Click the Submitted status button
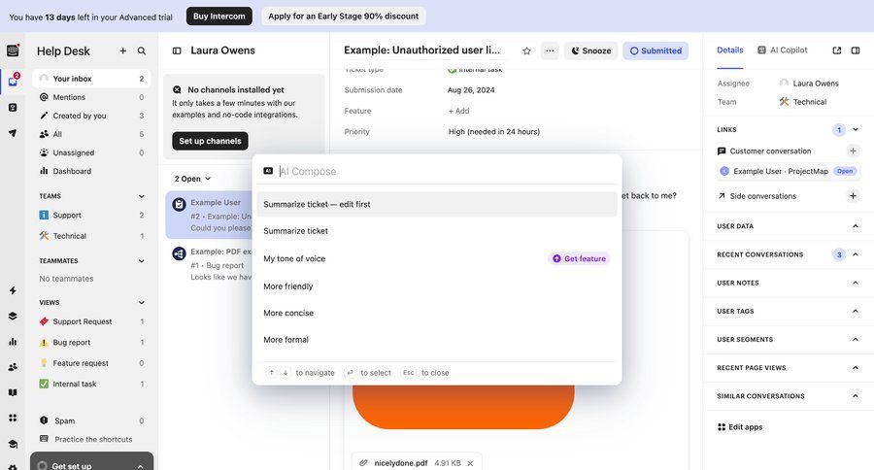 click(x=655, y=50)
